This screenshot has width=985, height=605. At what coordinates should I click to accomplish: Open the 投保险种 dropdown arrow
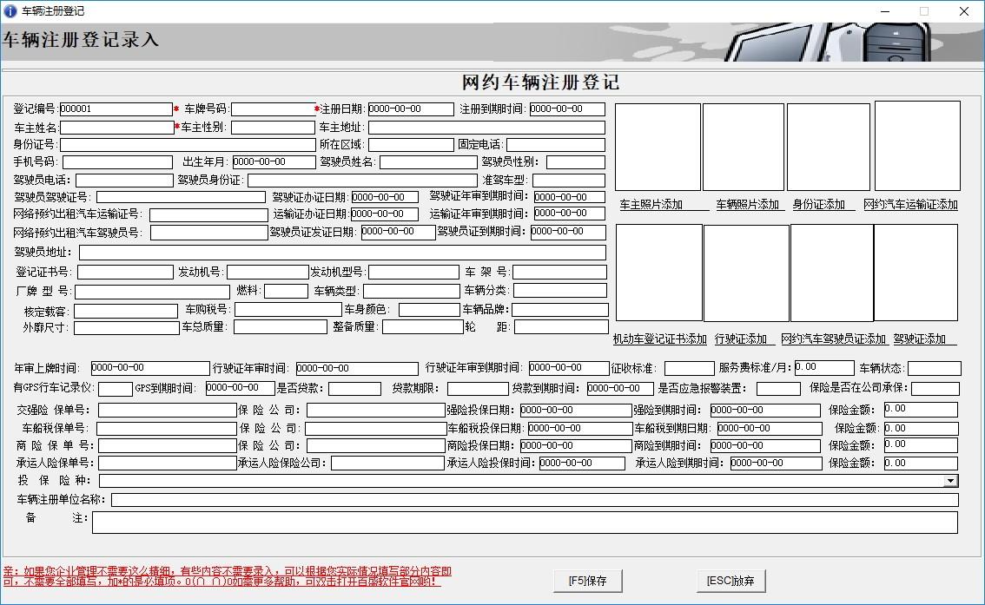pyautogui.click(x=951, y=481)
